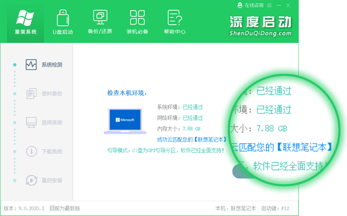
Task: Open the 重装系统 reinstall tab
Action: (26, 22)
